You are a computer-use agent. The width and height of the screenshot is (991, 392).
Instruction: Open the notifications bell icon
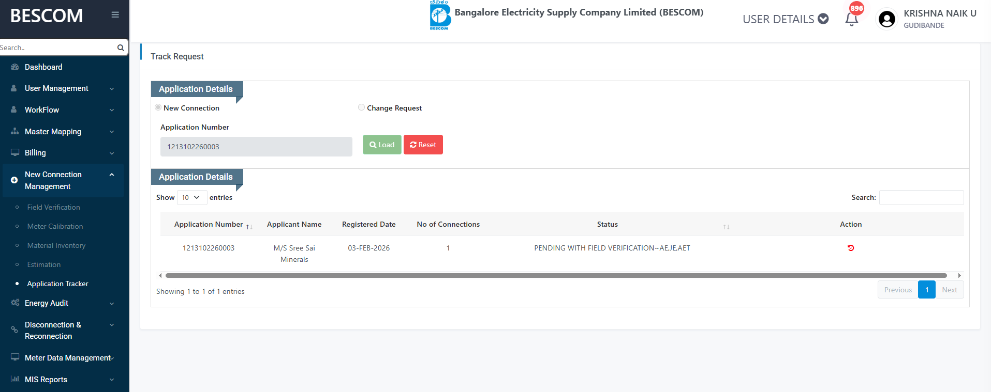(851, 20)
